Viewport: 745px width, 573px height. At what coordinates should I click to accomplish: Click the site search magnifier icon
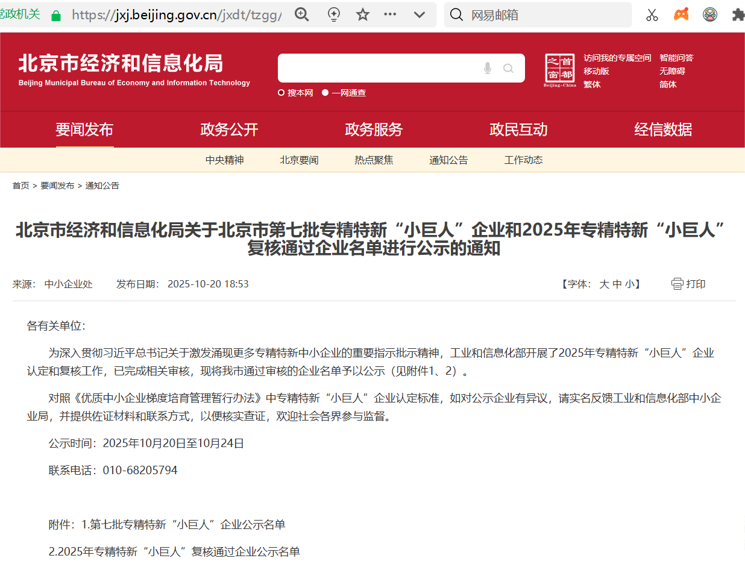point(508,69)
